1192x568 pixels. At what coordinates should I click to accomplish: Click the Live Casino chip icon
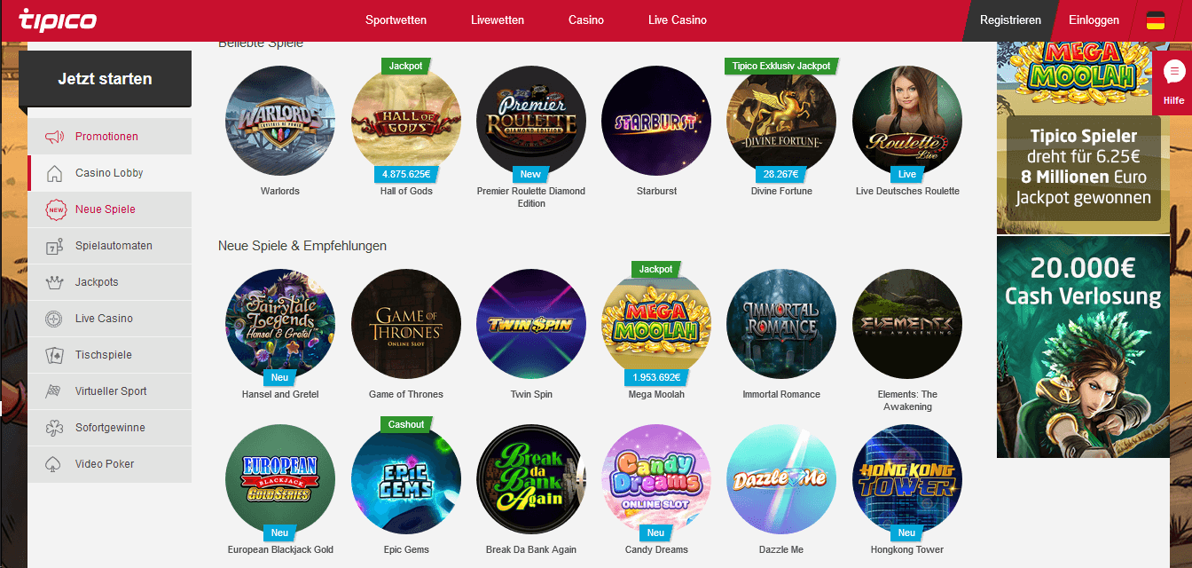(x=54, y=319)
